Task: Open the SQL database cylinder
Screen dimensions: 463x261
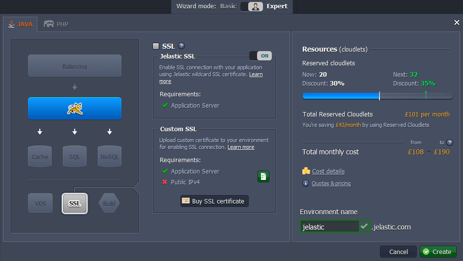Action: (75, 156)
